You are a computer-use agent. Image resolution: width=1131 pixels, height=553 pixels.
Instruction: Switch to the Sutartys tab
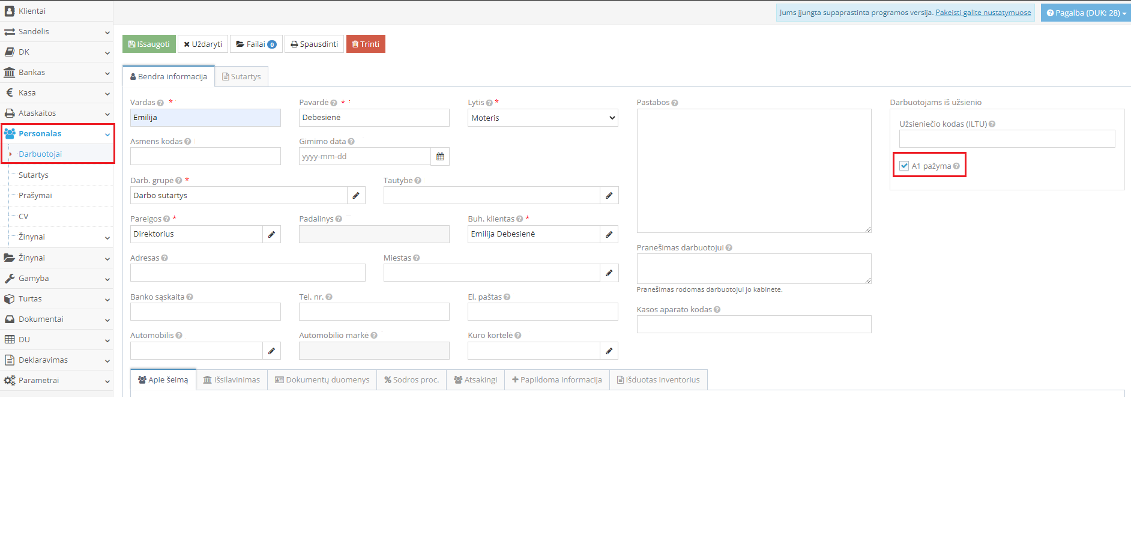pyautogui.click(x=241, y=77)
